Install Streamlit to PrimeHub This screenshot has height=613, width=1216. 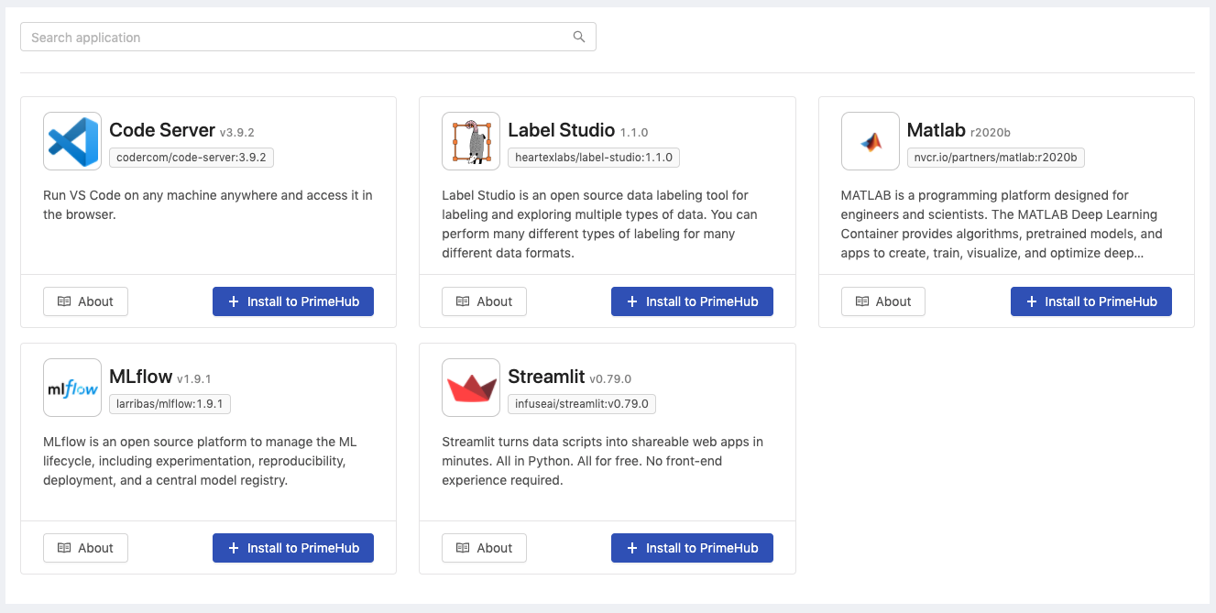tap(692, 548)
